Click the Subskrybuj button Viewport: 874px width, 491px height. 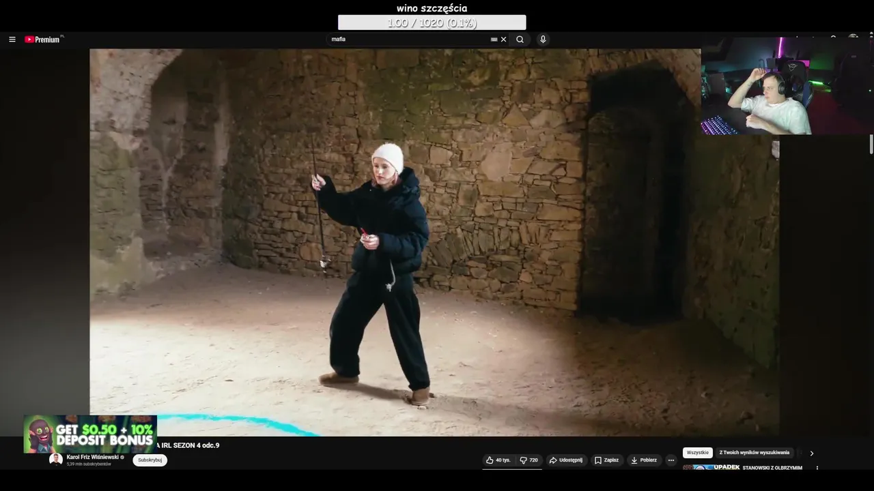(x=150, y=460)
